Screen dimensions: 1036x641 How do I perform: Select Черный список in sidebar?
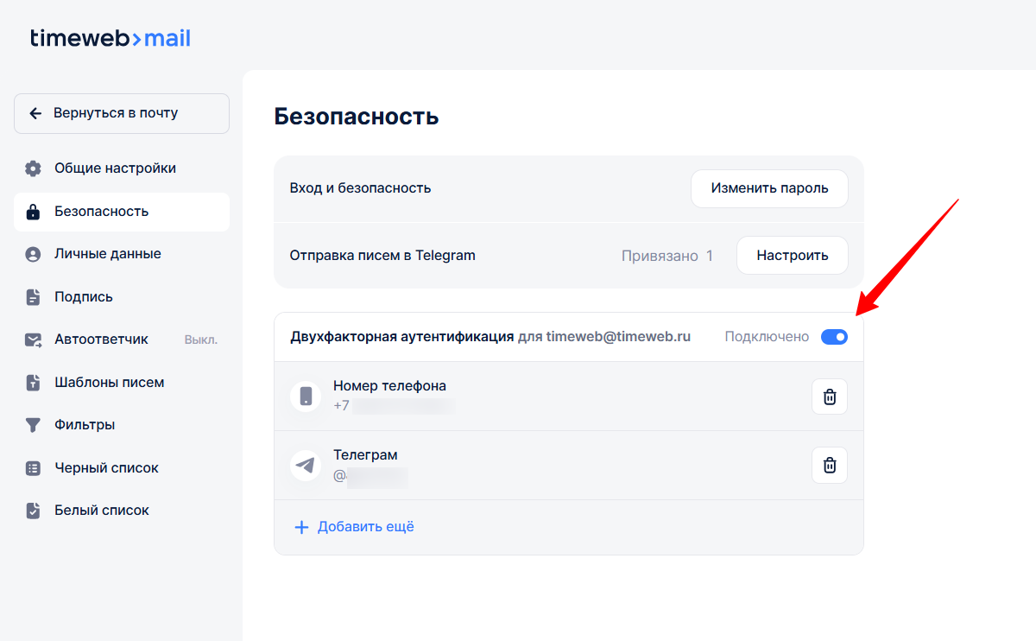pos(106,468)
